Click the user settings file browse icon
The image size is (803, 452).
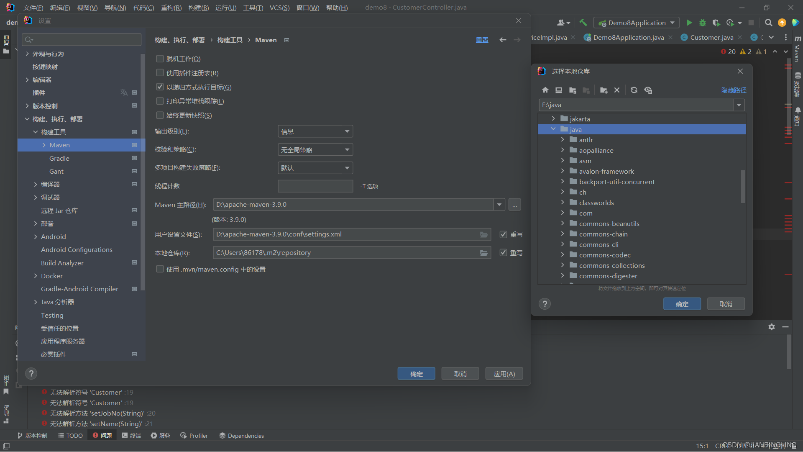click(483, 234)
